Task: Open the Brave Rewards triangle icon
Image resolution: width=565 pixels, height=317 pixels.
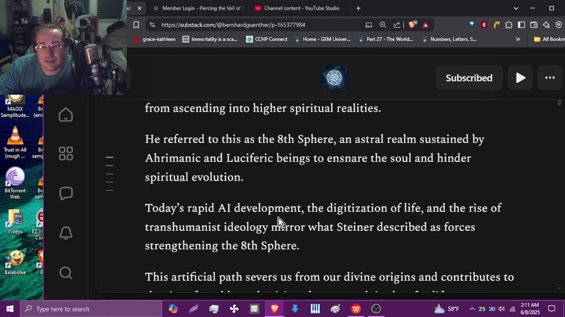Action: [426, 25]
